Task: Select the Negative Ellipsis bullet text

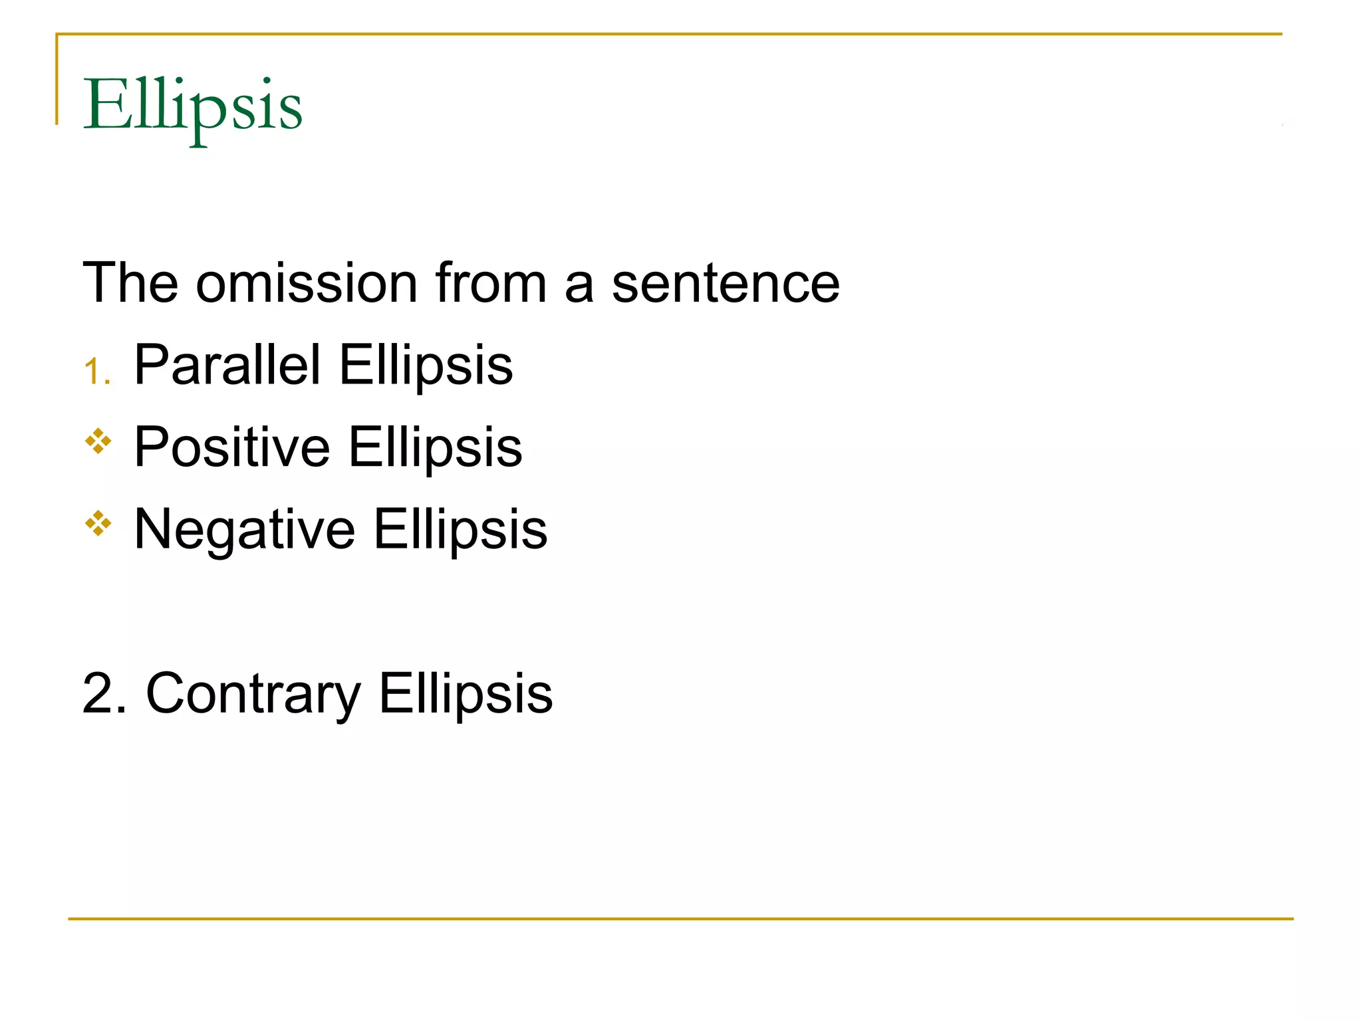Action: click(x=340, y=530)
